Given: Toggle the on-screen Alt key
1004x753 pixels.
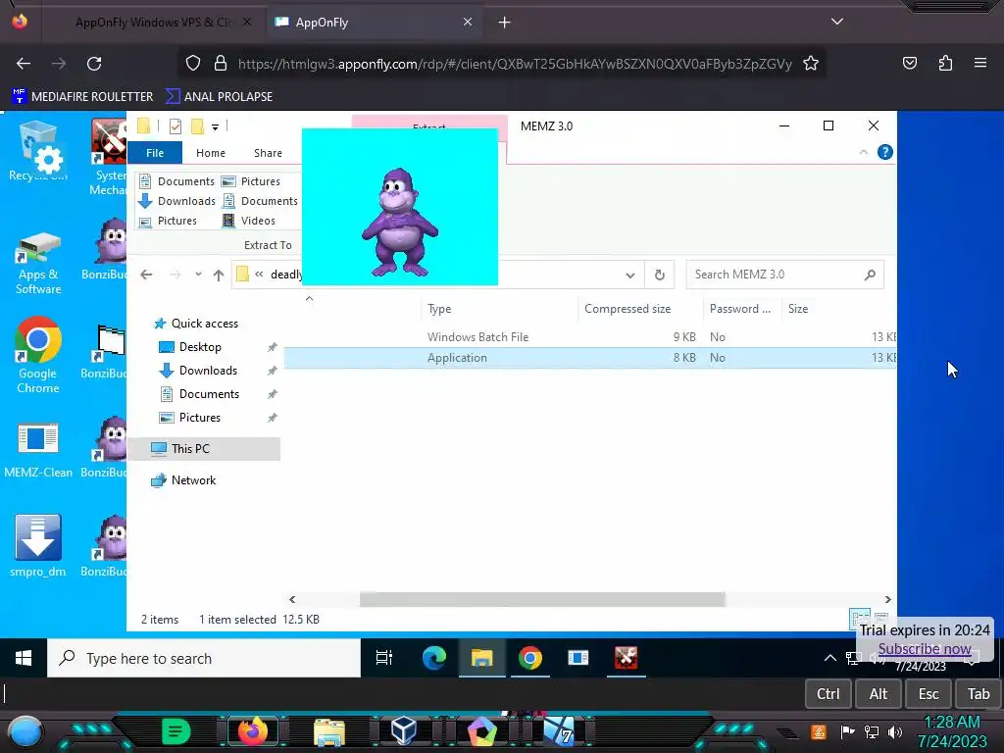Looking at the screenshot, I should [x=878, y=694].
